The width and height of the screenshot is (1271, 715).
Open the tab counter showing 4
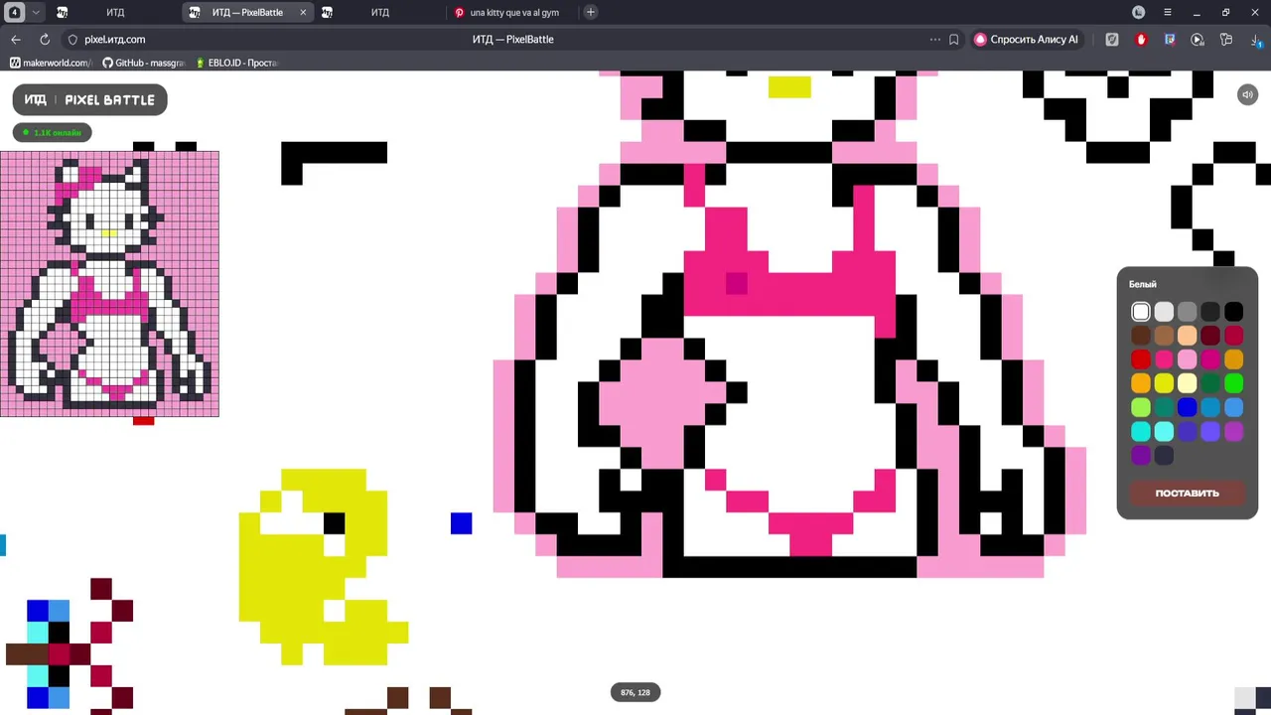(x=15, y=12)
